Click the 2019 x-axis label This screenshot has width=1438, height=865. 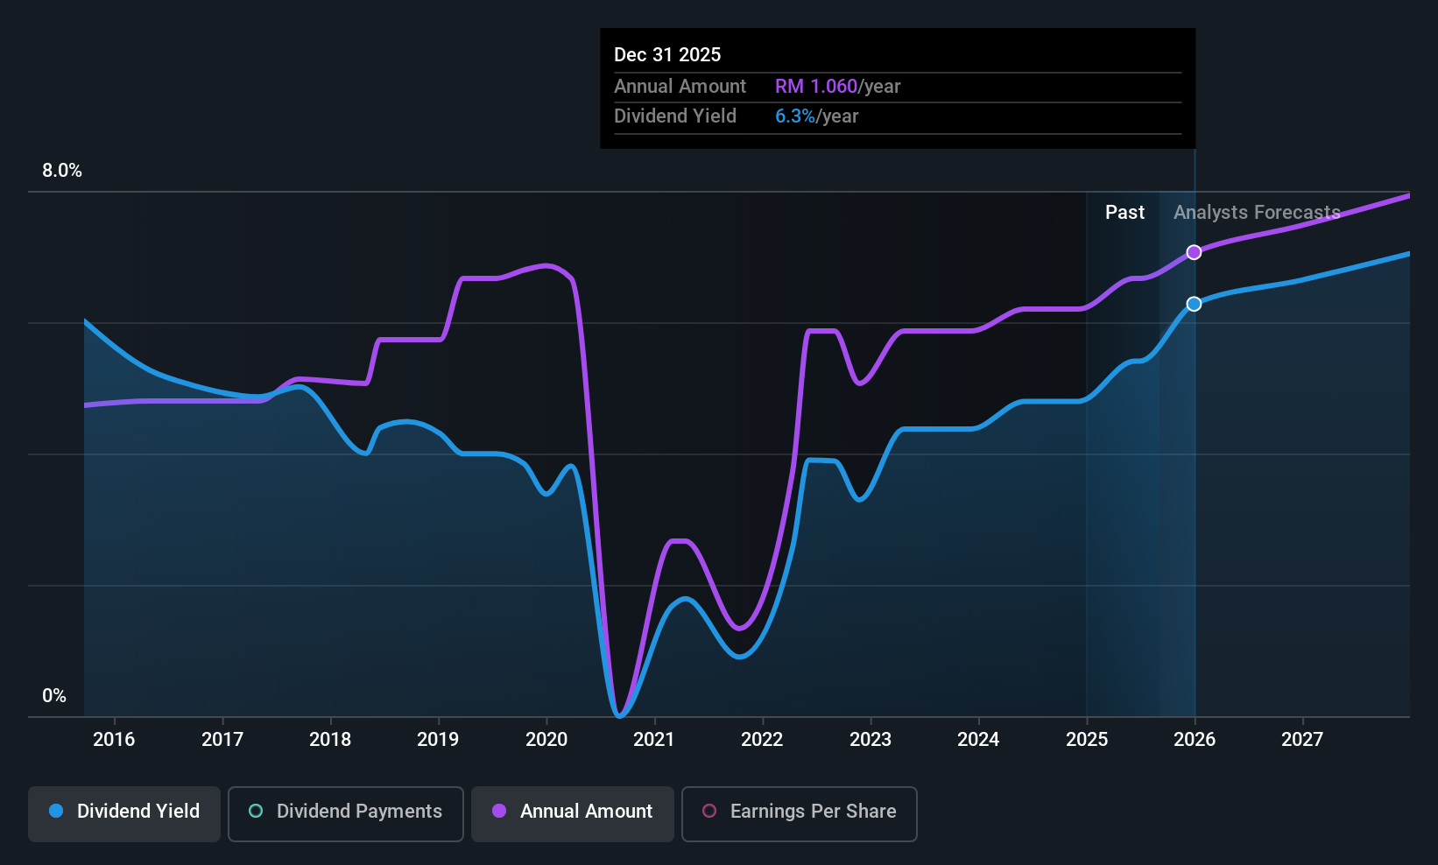pyautogui.click(x=438, y=740)
